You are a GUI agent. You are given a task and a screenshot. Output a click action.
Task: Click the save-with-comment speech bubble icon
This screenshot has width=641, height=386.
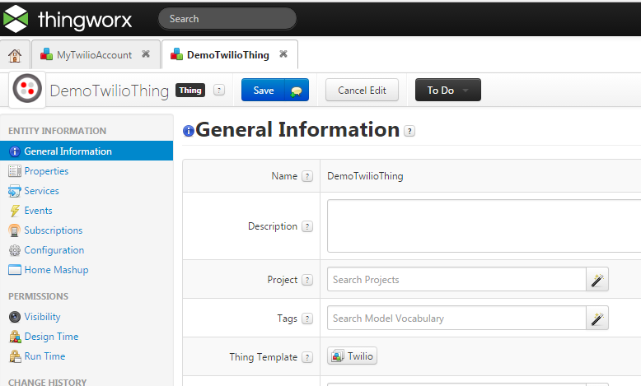tap(297, 91)
